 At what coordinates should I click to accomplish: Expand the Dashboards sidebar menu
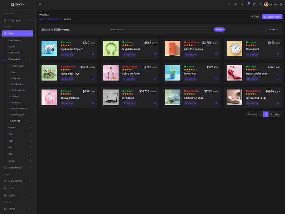(x=17, y=20)
